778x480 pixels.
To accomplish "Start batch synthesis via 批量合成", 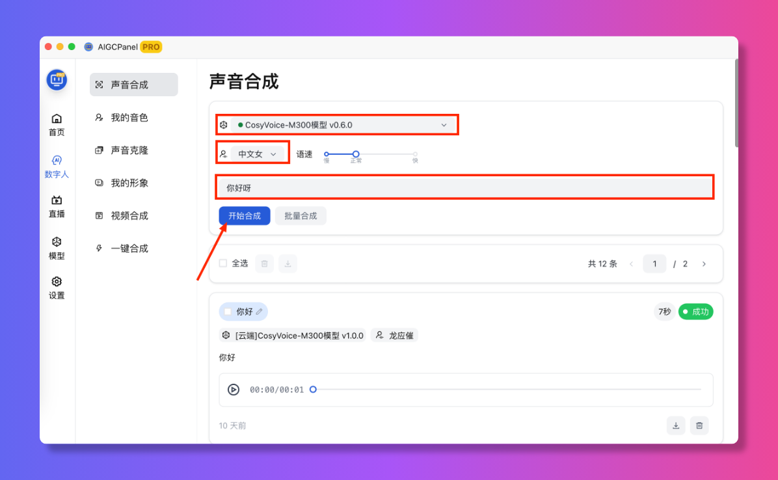I will tap(301, 215).
